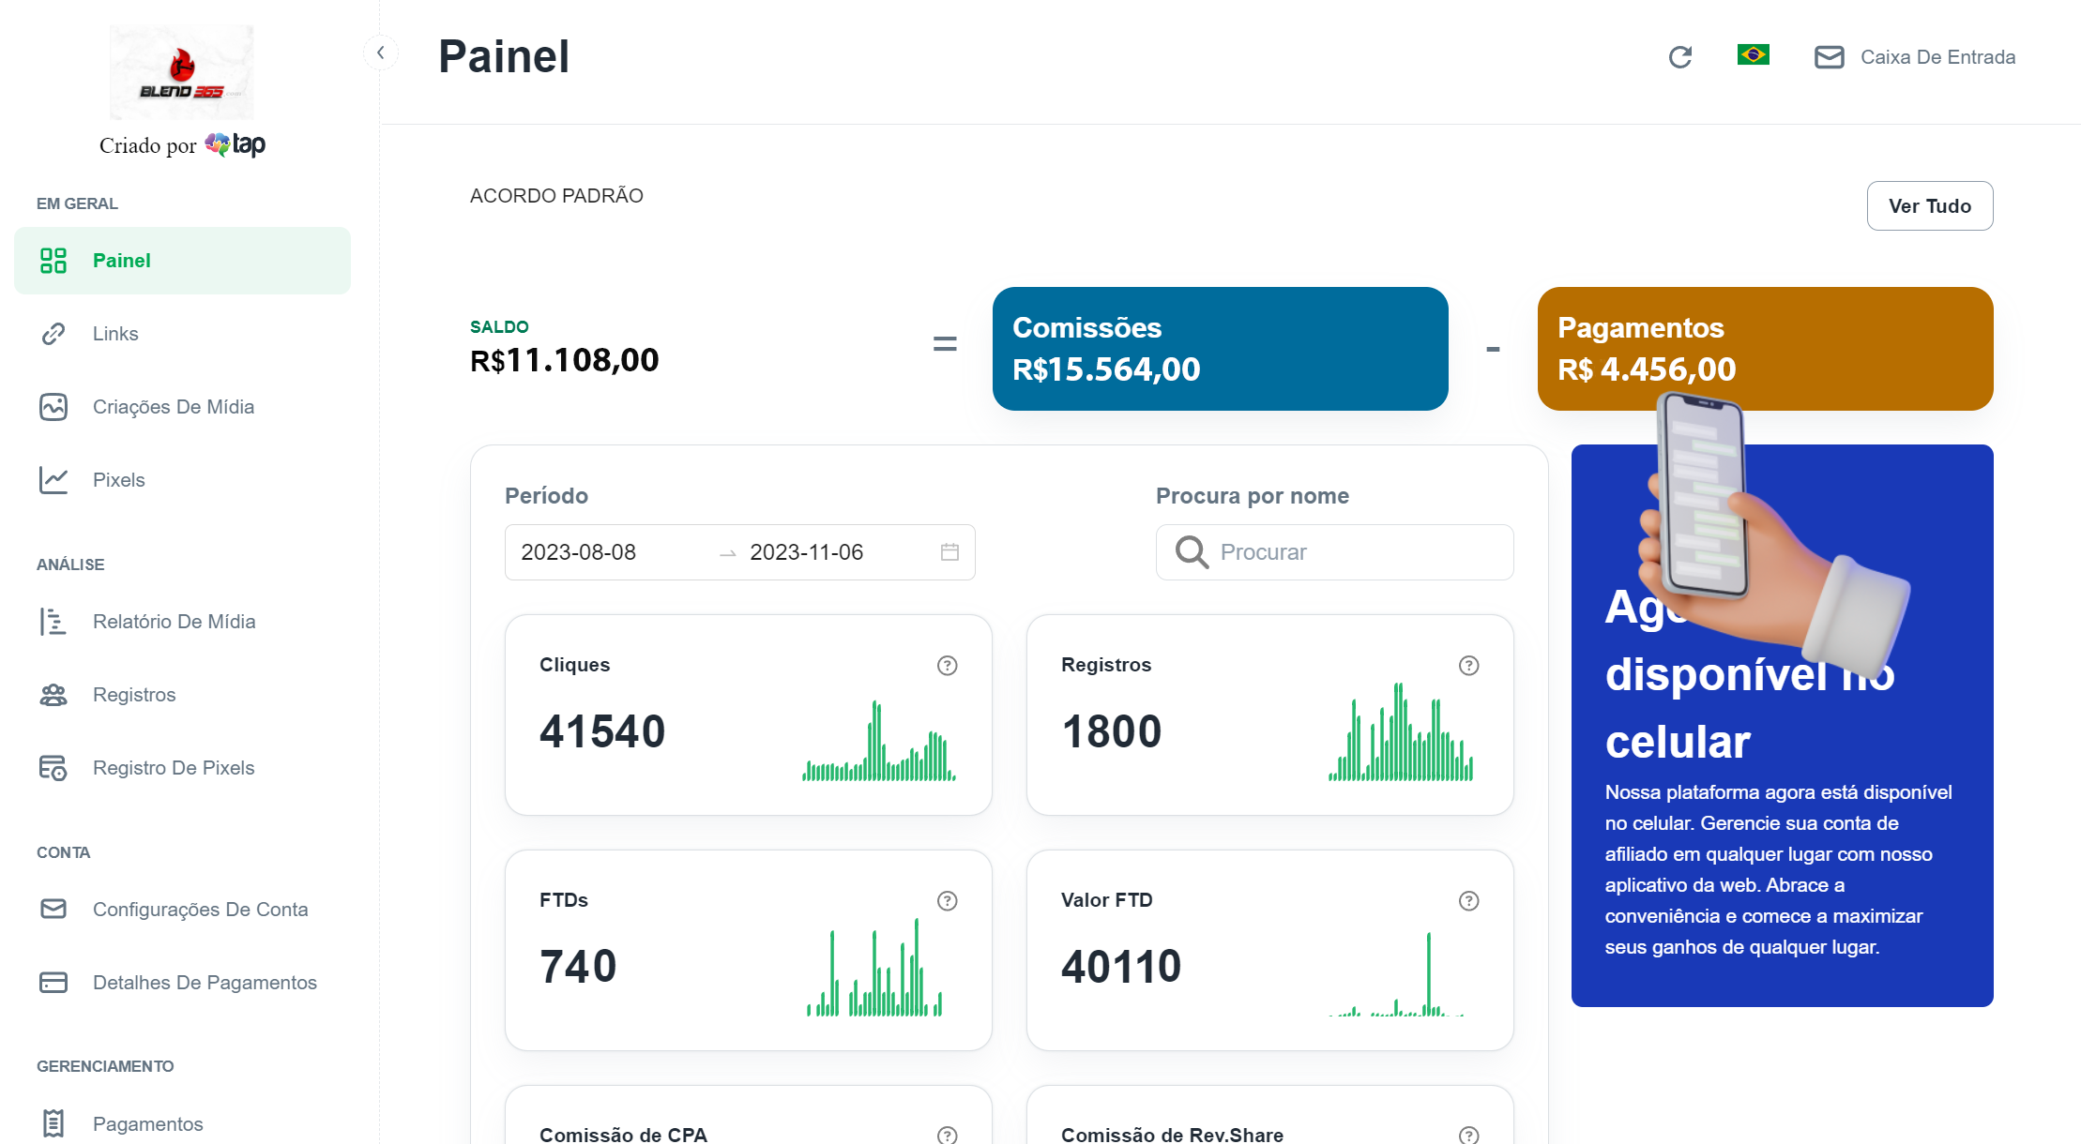Open the calendar picker icon
The height and width of the screenshot is (1144, 2081).
[949, 552]
